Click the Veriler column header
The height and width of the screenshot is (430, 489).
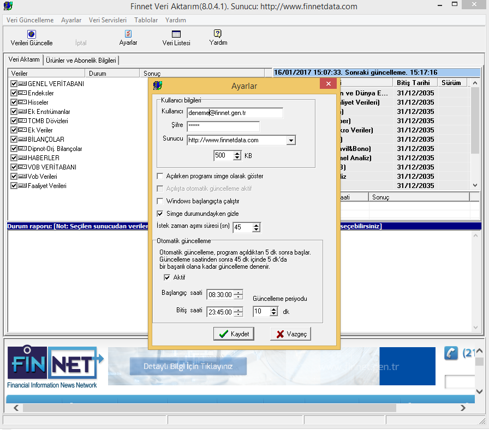[x=46, y=73]
